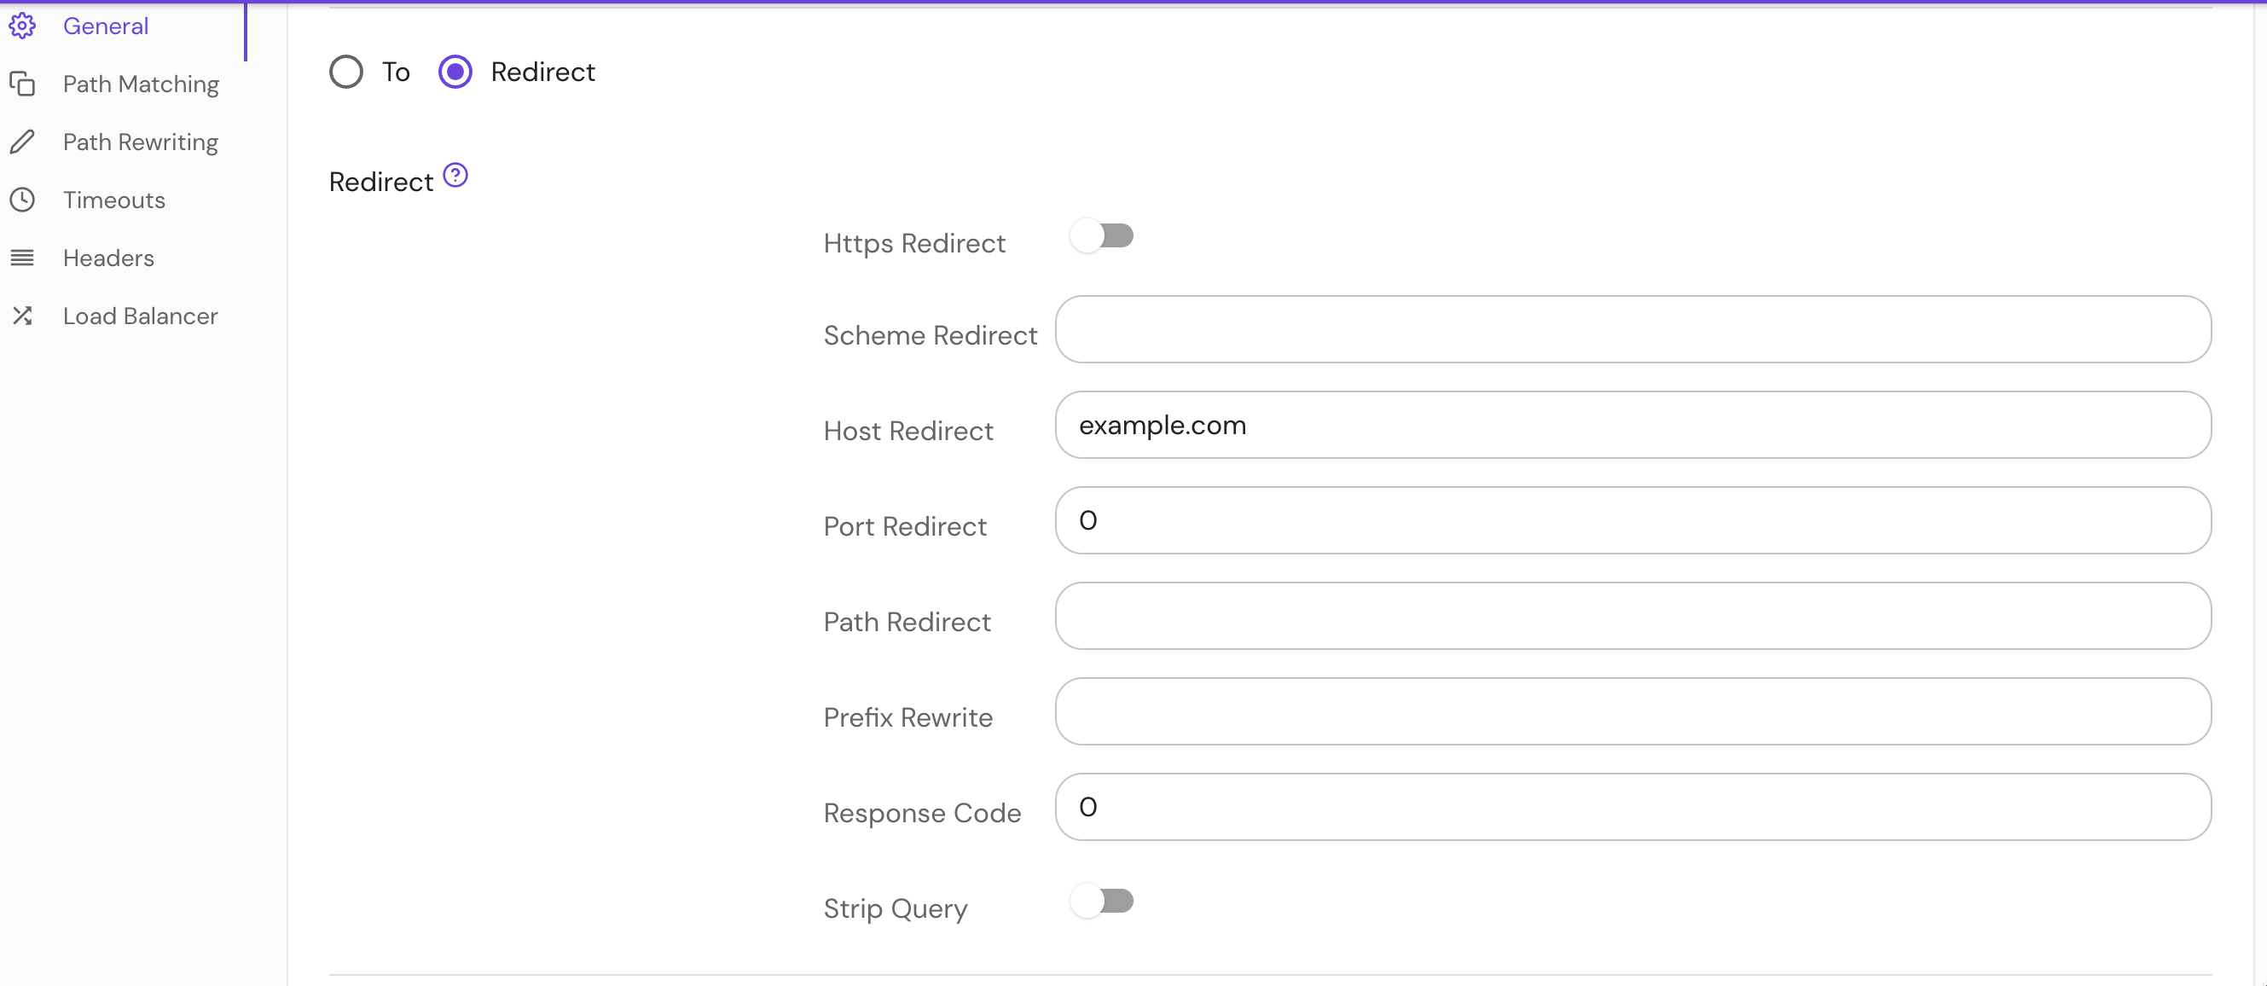Enable the Https Redirect toggle

[1103, 235]
